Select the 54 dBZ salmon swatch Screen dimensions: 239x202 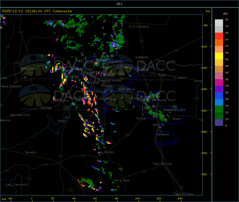(x=219, y=49)
